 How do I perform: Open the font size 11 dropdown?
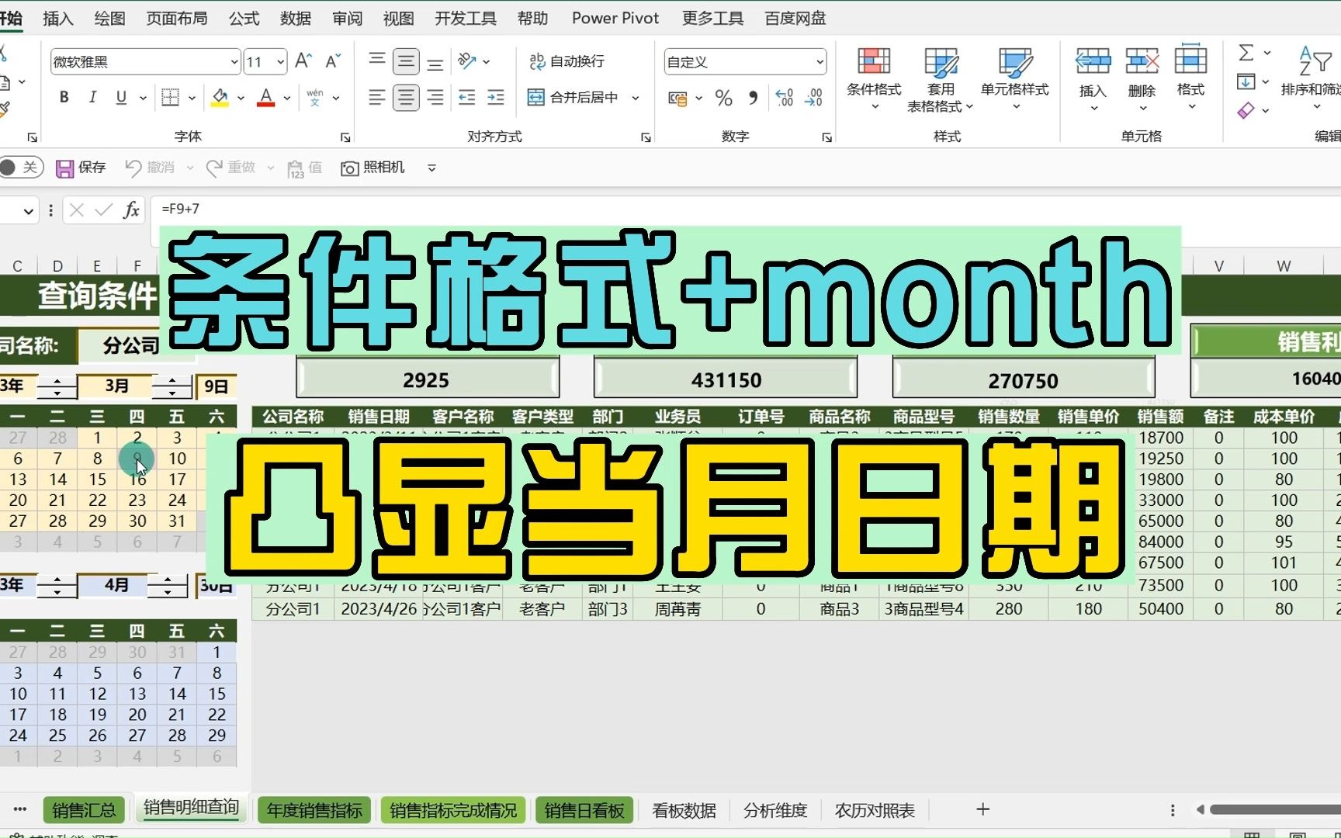[280, 62]
